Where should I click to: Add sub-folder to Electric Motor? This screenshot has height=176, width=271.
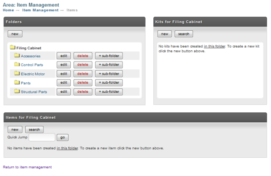pyautogui.click(x=109, y=74)
